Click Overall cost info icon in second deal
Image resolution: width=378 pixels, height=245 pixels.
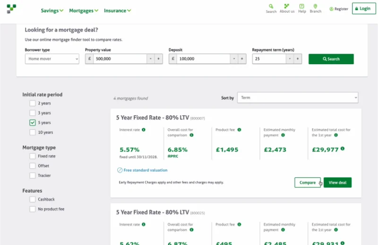[191, 230]
